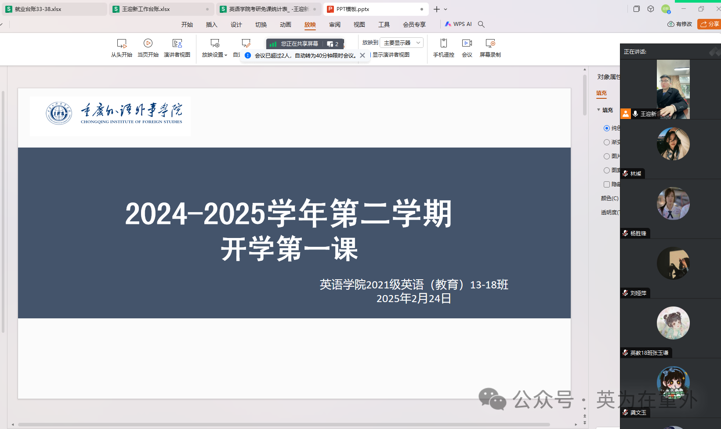Open phone remote control (手机遥控)

pyautogui.click(x=444, y=48)
